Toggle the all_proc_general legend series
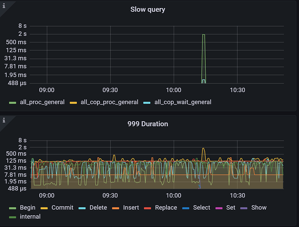299x227 pixels. [42, 102]
